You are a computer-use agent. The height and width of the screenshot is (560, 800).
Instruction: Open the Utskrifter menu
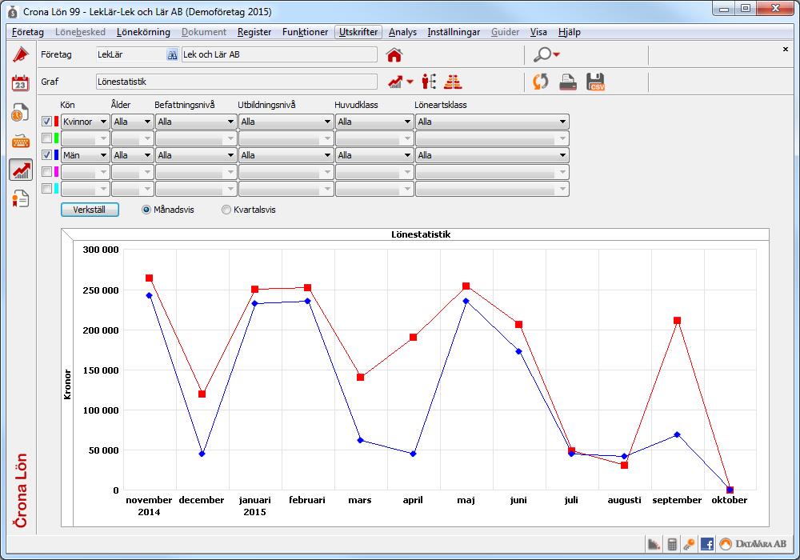tap(358, 32)
